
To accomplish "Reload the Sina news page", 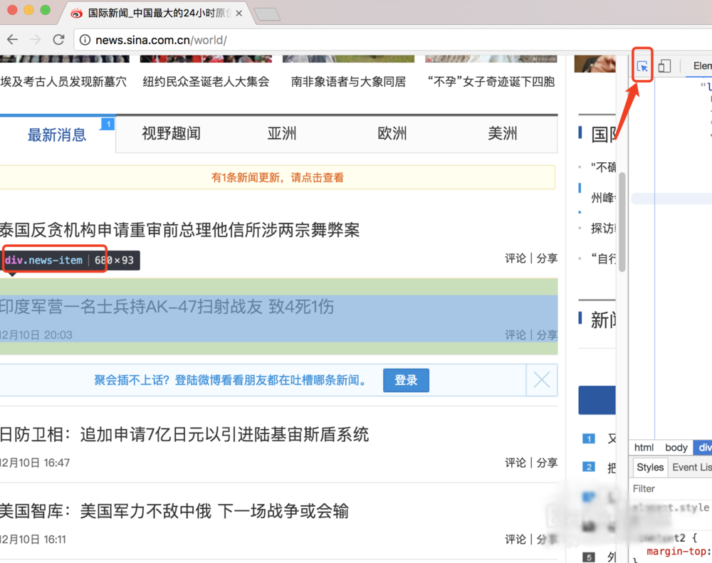I will 59,40.
